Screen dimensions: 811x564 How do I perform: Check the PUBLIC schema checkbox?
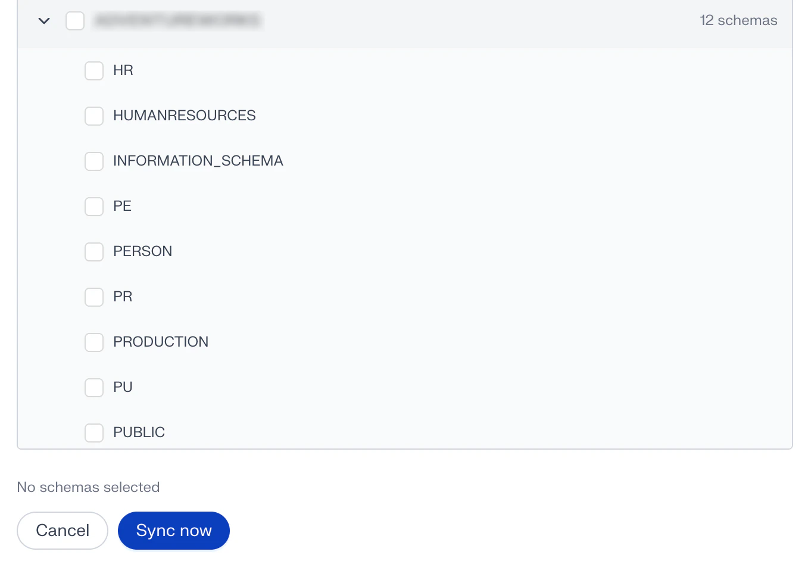[93, 432]
